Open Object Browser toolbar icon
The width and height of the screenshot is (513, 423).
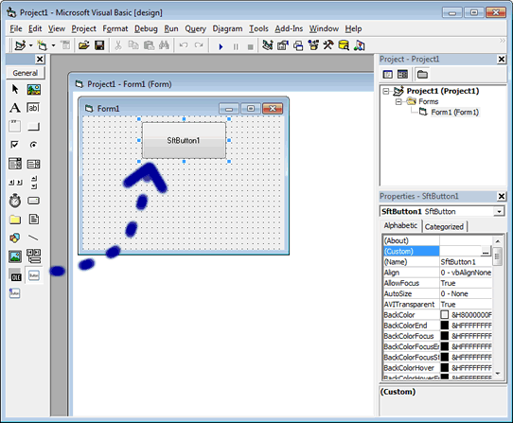point(313,45)
